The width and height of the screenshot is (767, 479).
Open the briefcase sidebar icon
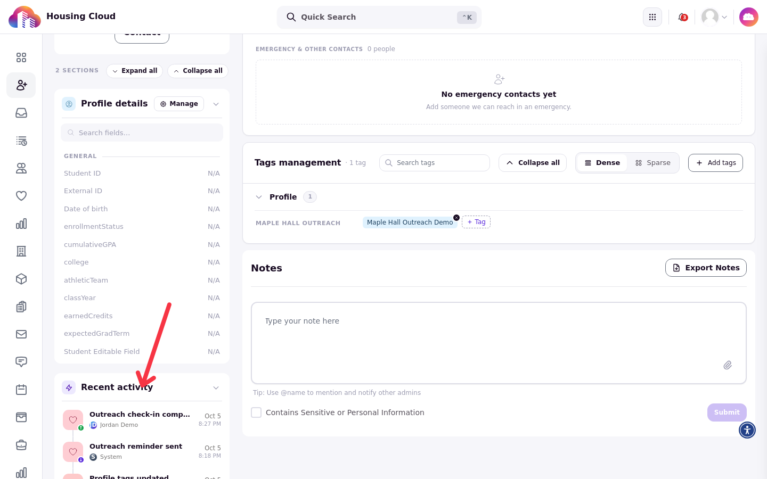[x=21, y=445]
